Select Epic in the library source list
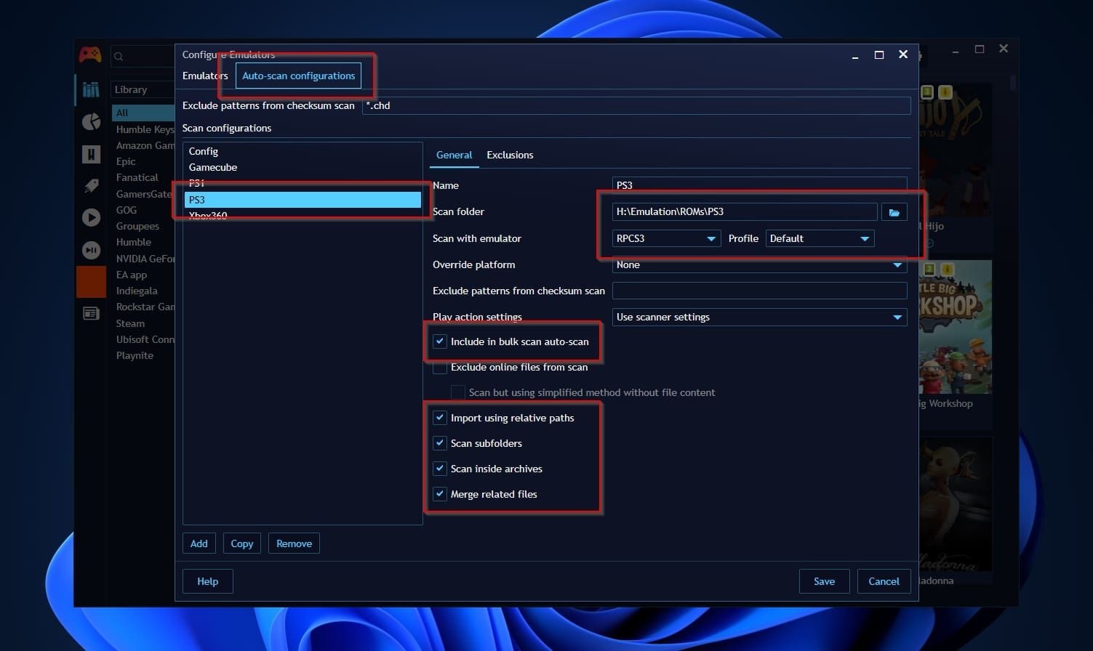The width and height of the screenshot is (1093, 651). 126,161
